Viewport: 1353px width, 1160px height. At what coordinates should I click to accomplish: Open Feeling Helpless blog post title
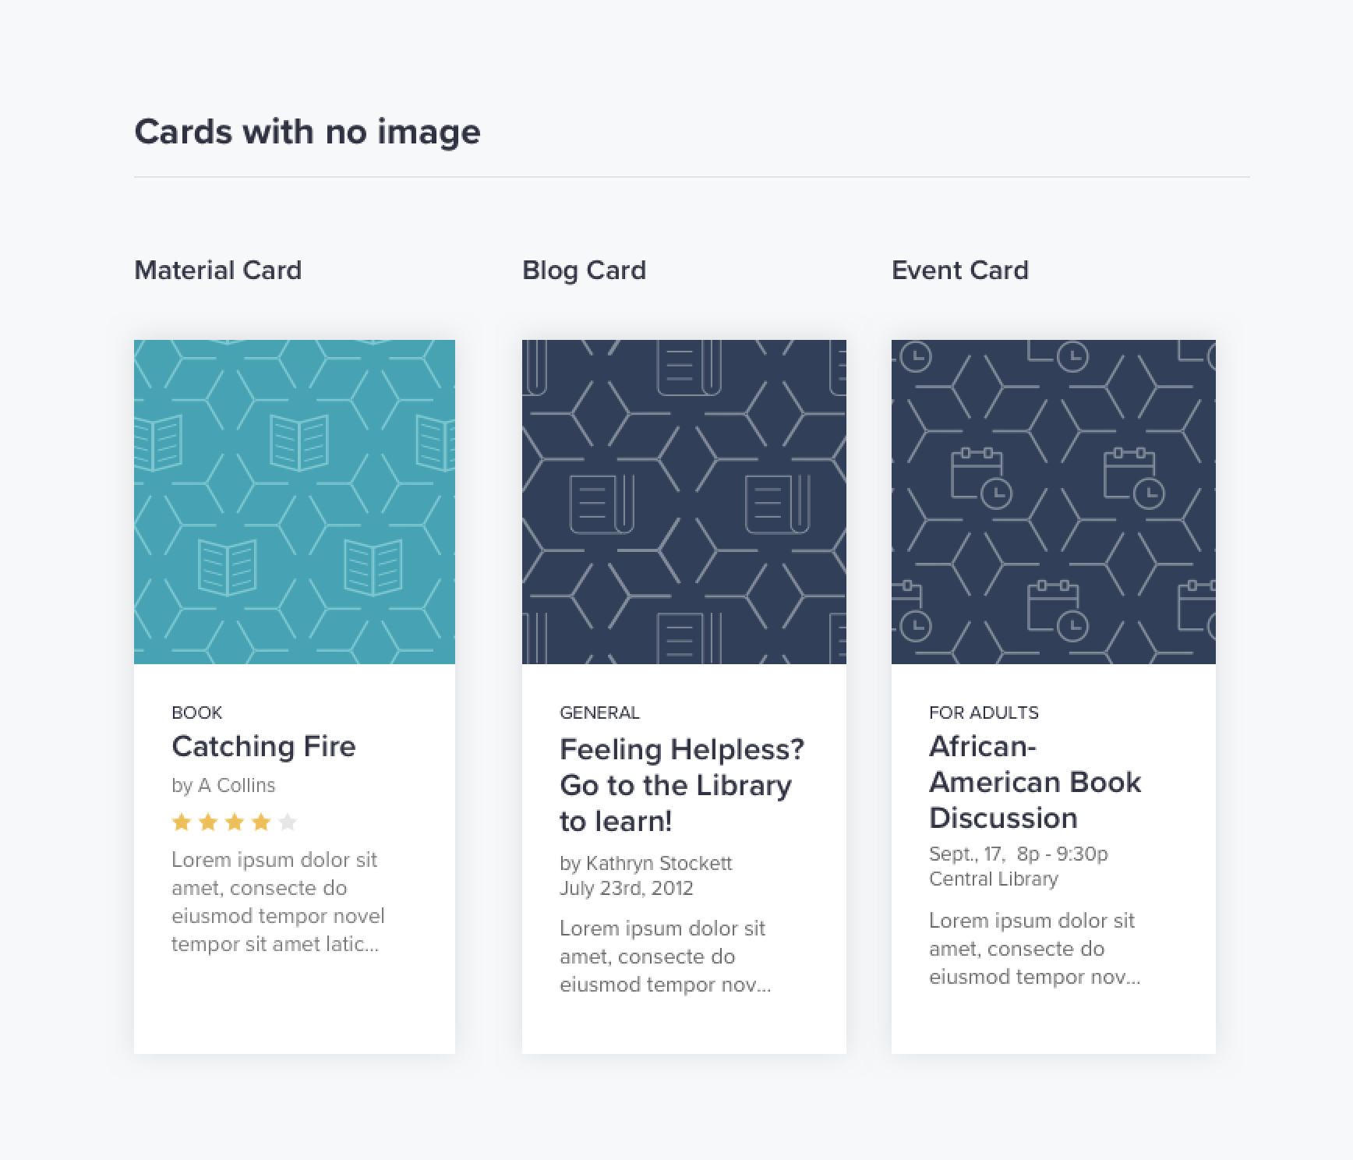pyautogui.click(x=682, y=785)
